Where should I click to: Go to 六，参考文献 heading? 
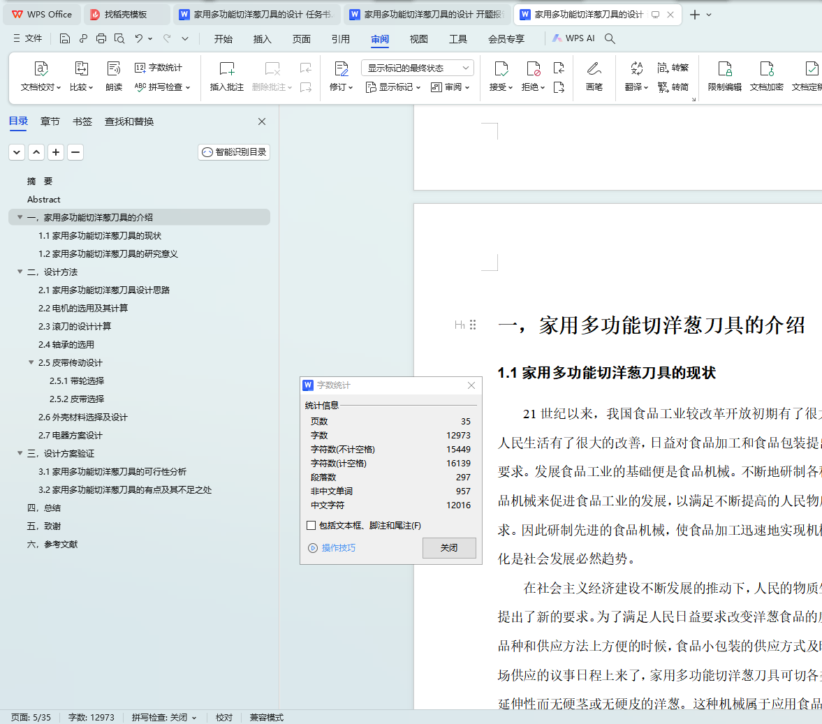point(52,544)
